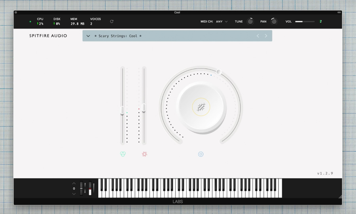This screenshot has width=356, height=214.
Task: Expand the Scary Strings preset list chevron
Action: [88, 36]
